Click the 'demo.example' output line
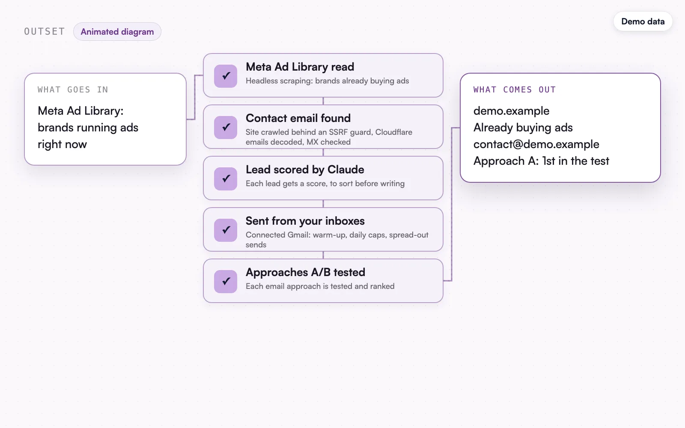Image resolution: width=685 pixels, height=428 pixels. [x=511, y=111]
